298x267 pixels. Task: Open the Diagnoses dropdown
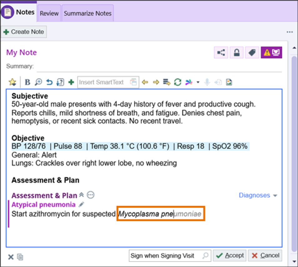[x=258, y=195]
